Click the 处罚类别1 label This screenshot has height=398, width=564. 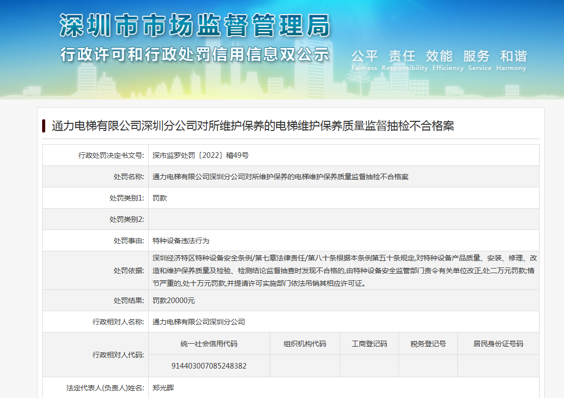pyautogui.click(x=126, y=198)
